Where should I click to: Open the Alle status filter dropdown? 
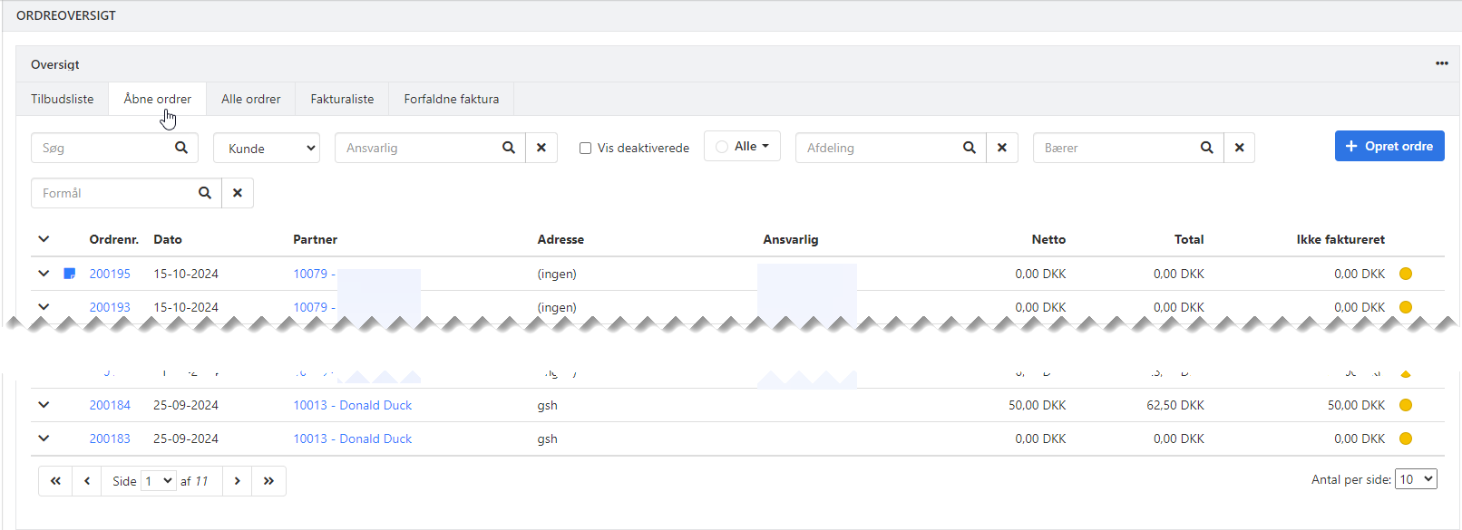tap(742, 147)
